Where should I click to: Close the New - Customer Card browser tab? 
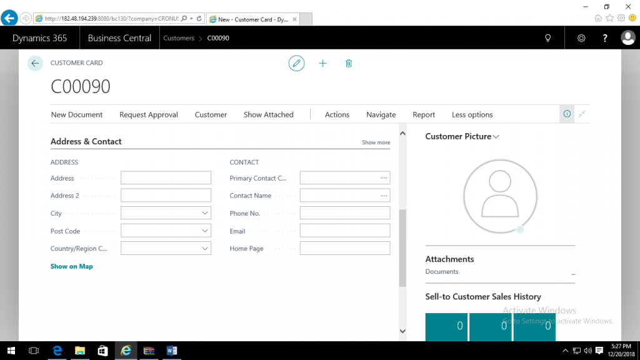(x=295, y=19)
